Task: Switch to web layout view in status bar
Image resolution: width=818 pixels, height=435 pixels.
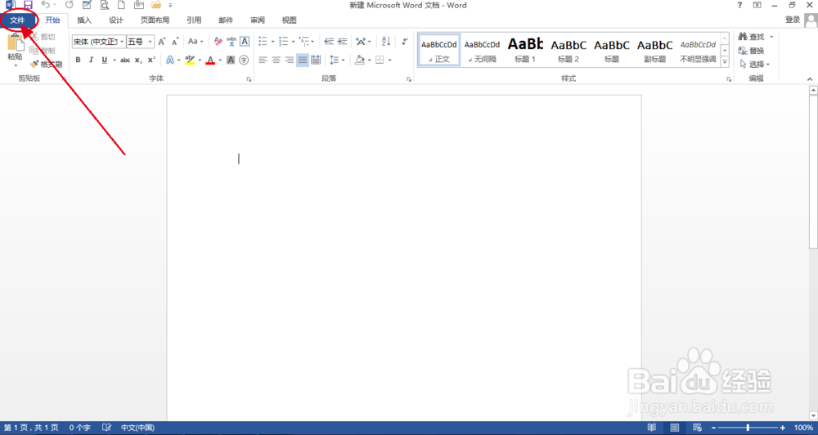Action: click(x=697, y=428)
